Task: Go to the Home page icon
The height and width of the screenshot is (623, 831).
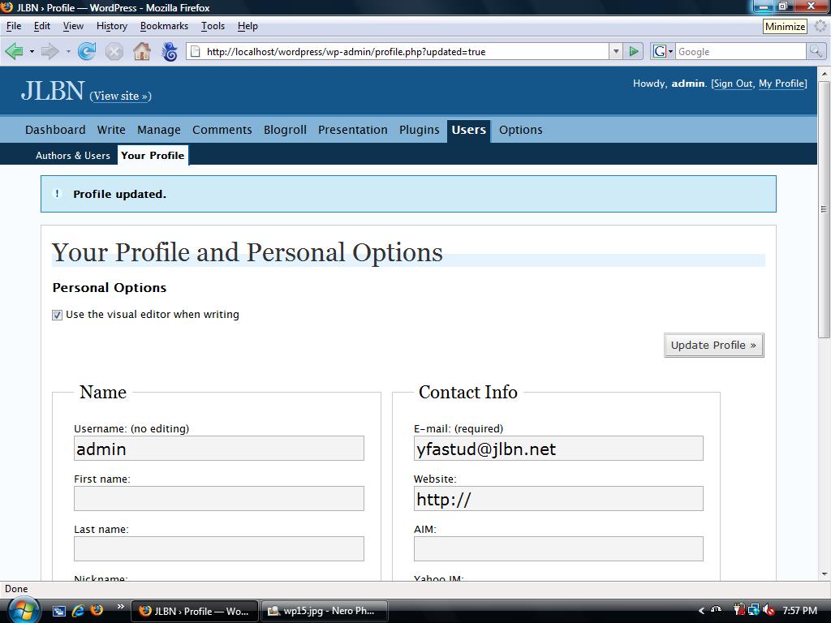Action: 142,51
